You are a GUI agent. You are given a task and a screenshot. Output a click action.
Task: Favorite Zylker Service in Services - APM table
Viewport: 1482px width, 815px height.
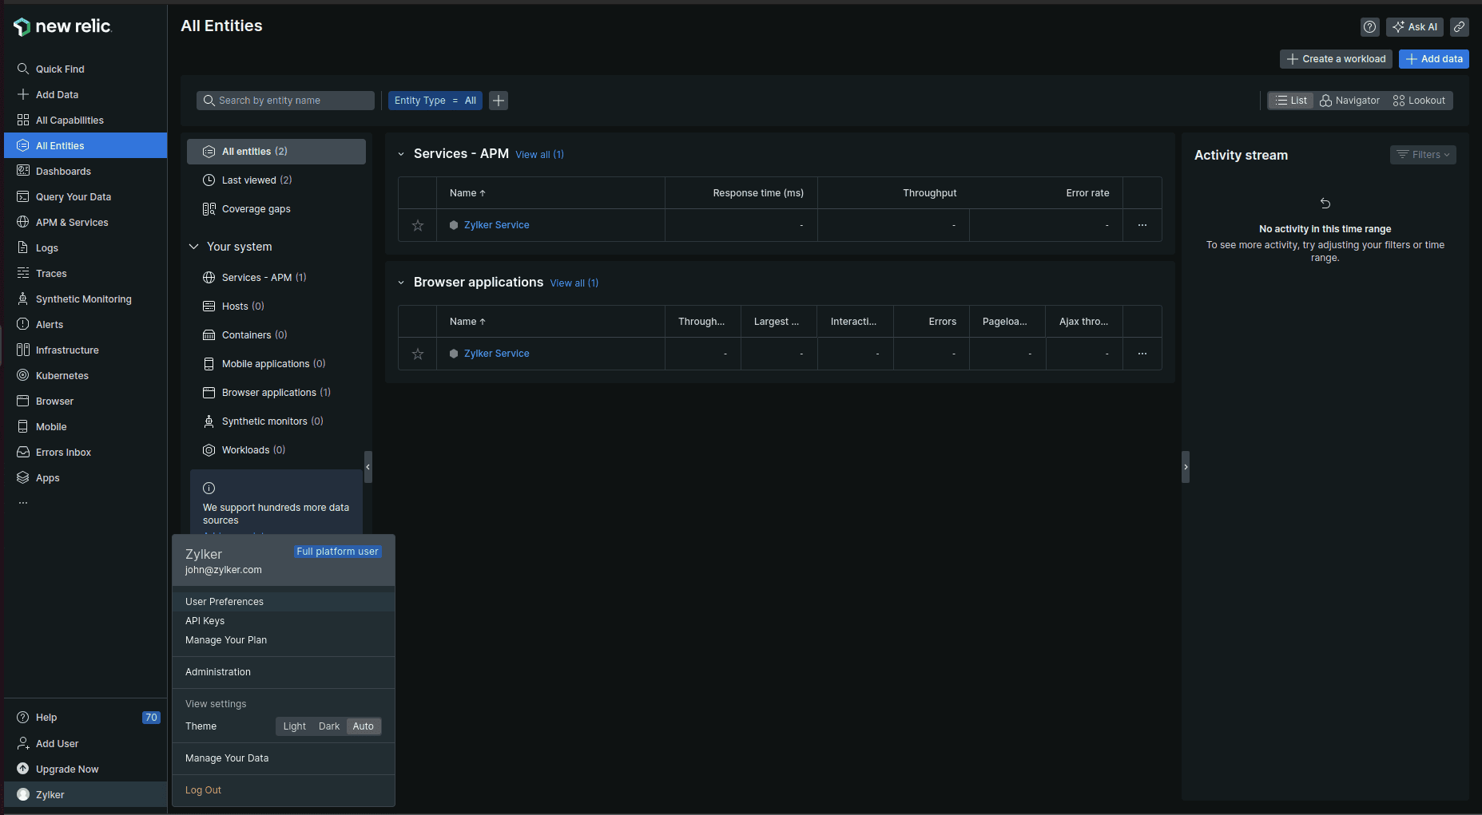pyautogui.click(x=418, y=226)
